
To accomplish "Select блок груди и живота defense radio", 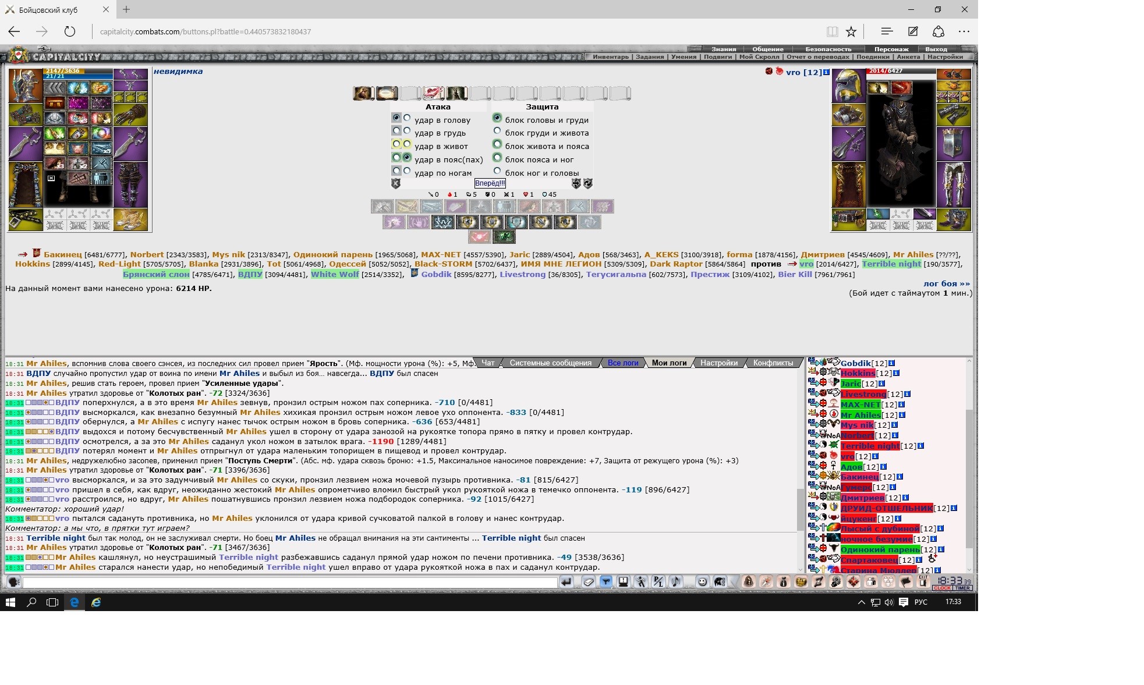I will (497, 131).
